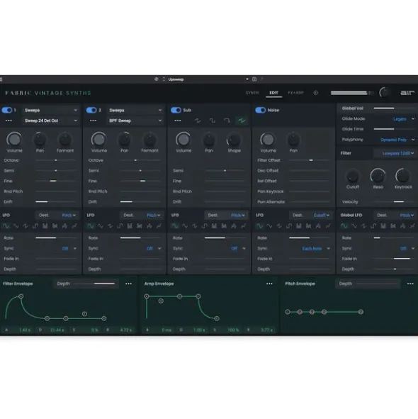
Task: Open Amp Envelope three-dot menu
Action: [269, 284]
